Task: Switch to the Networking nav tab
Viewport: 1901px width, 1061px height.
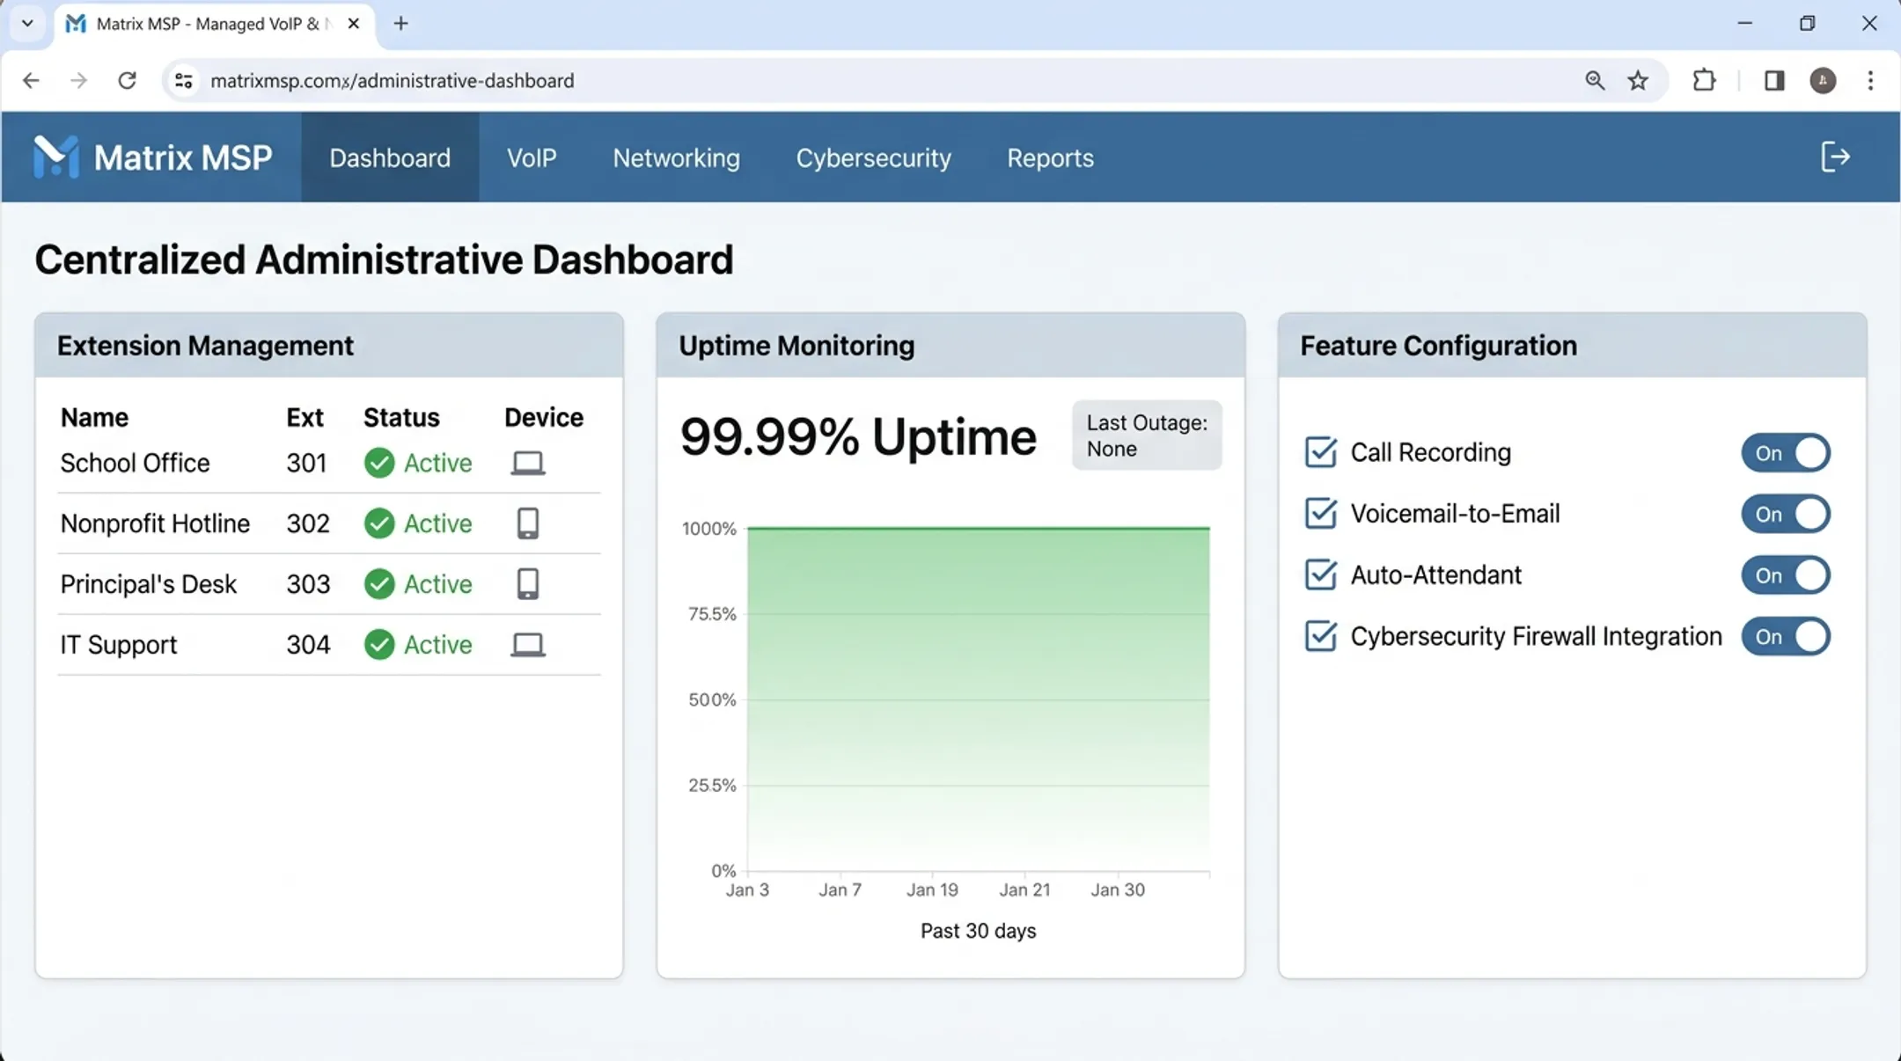Action: click(676, 157)
